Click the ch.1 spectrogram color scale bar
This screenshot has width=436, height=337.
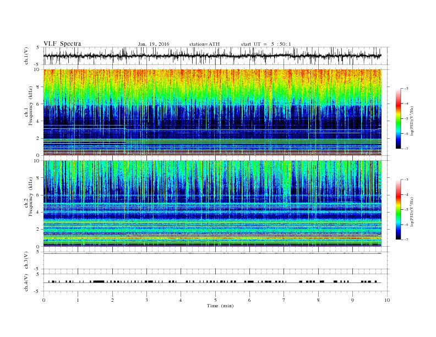[x=398, y=118]
